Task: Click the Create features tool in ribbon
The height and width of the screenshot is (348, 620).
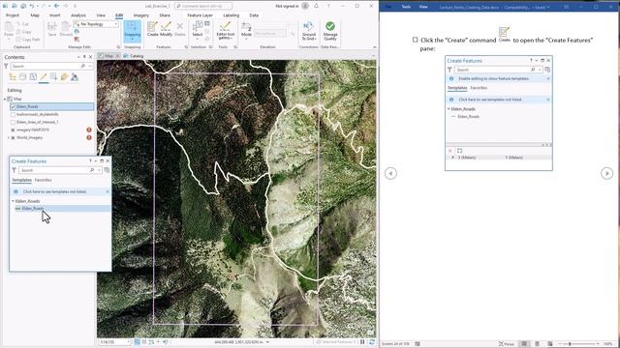Action: point(152,29)
